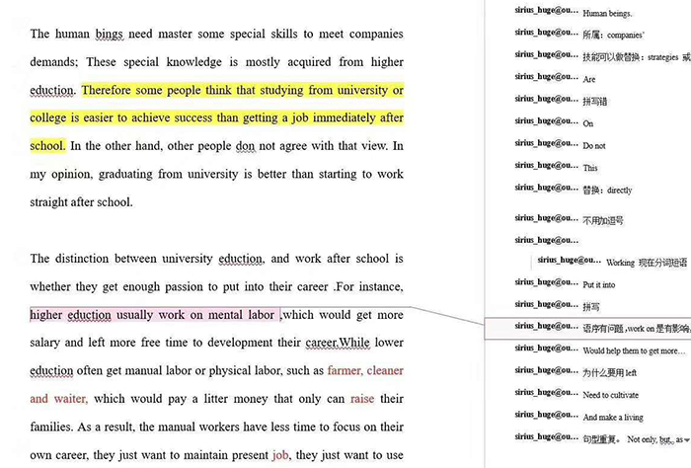Click the comment suggesting 'strategies'
This screenshot has height=468, width=691.
click(632, 57)
